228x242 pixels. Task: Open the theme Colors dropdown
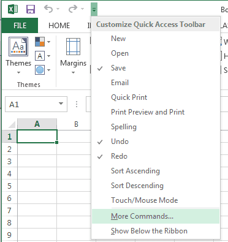[x=42, y=42]
